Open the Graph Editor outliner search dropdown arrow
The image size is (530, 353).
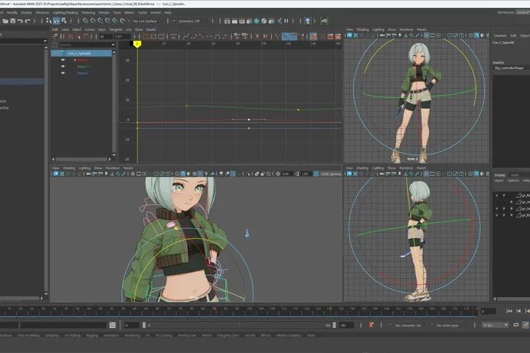[113, 45]
